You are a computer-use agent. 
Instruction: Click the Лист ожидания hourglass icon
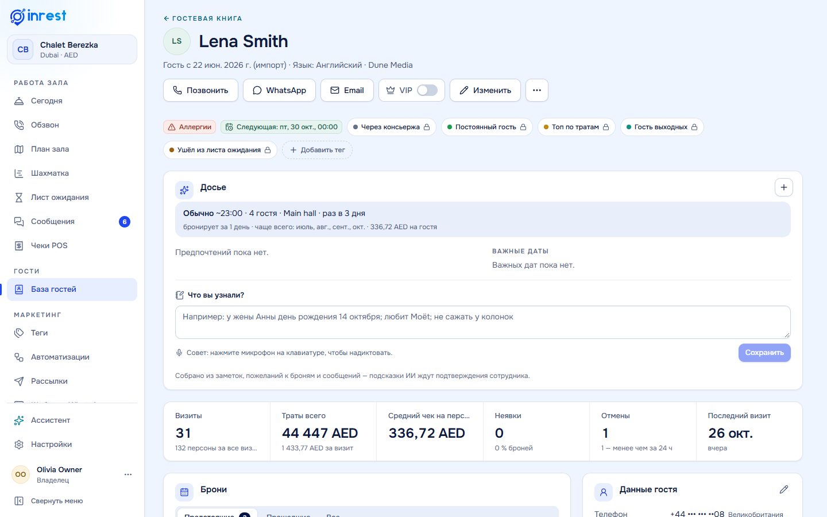click(19, 198)
